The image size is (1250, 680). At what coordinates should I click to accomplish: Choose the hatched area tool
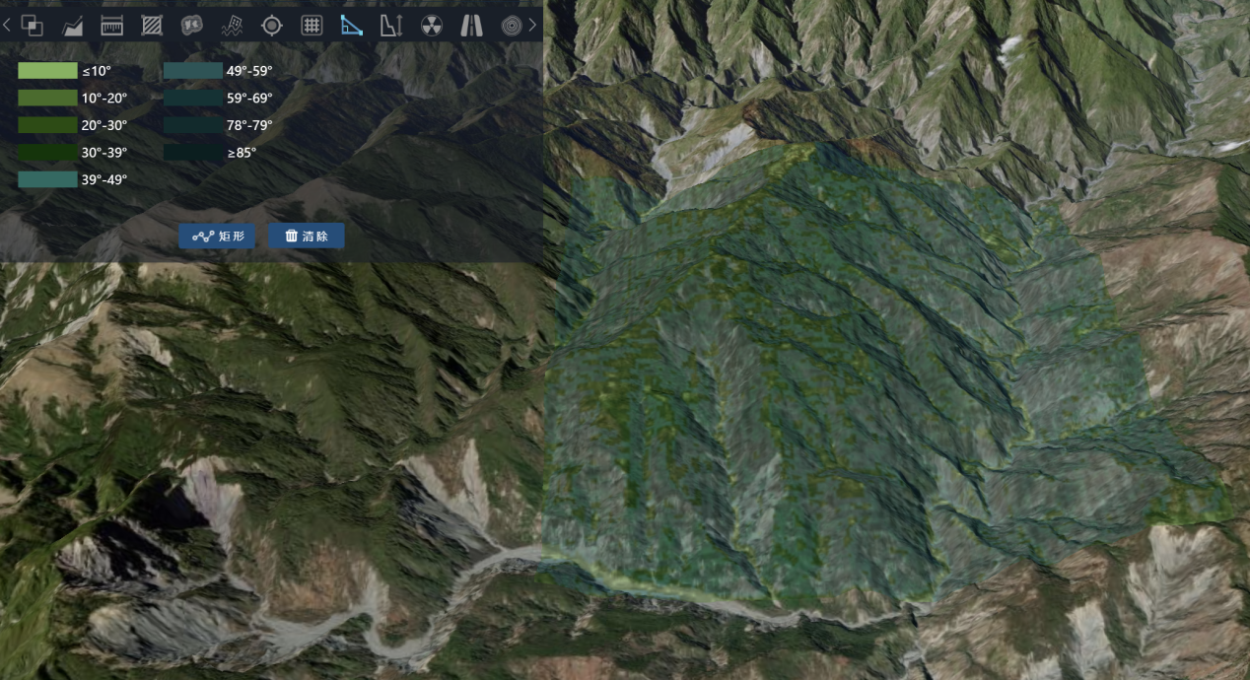coord(152,26)
